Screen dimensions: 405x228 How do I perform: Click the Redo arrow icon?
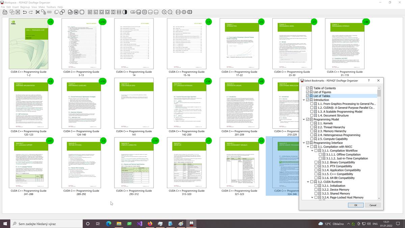click(x=30, y=12)
